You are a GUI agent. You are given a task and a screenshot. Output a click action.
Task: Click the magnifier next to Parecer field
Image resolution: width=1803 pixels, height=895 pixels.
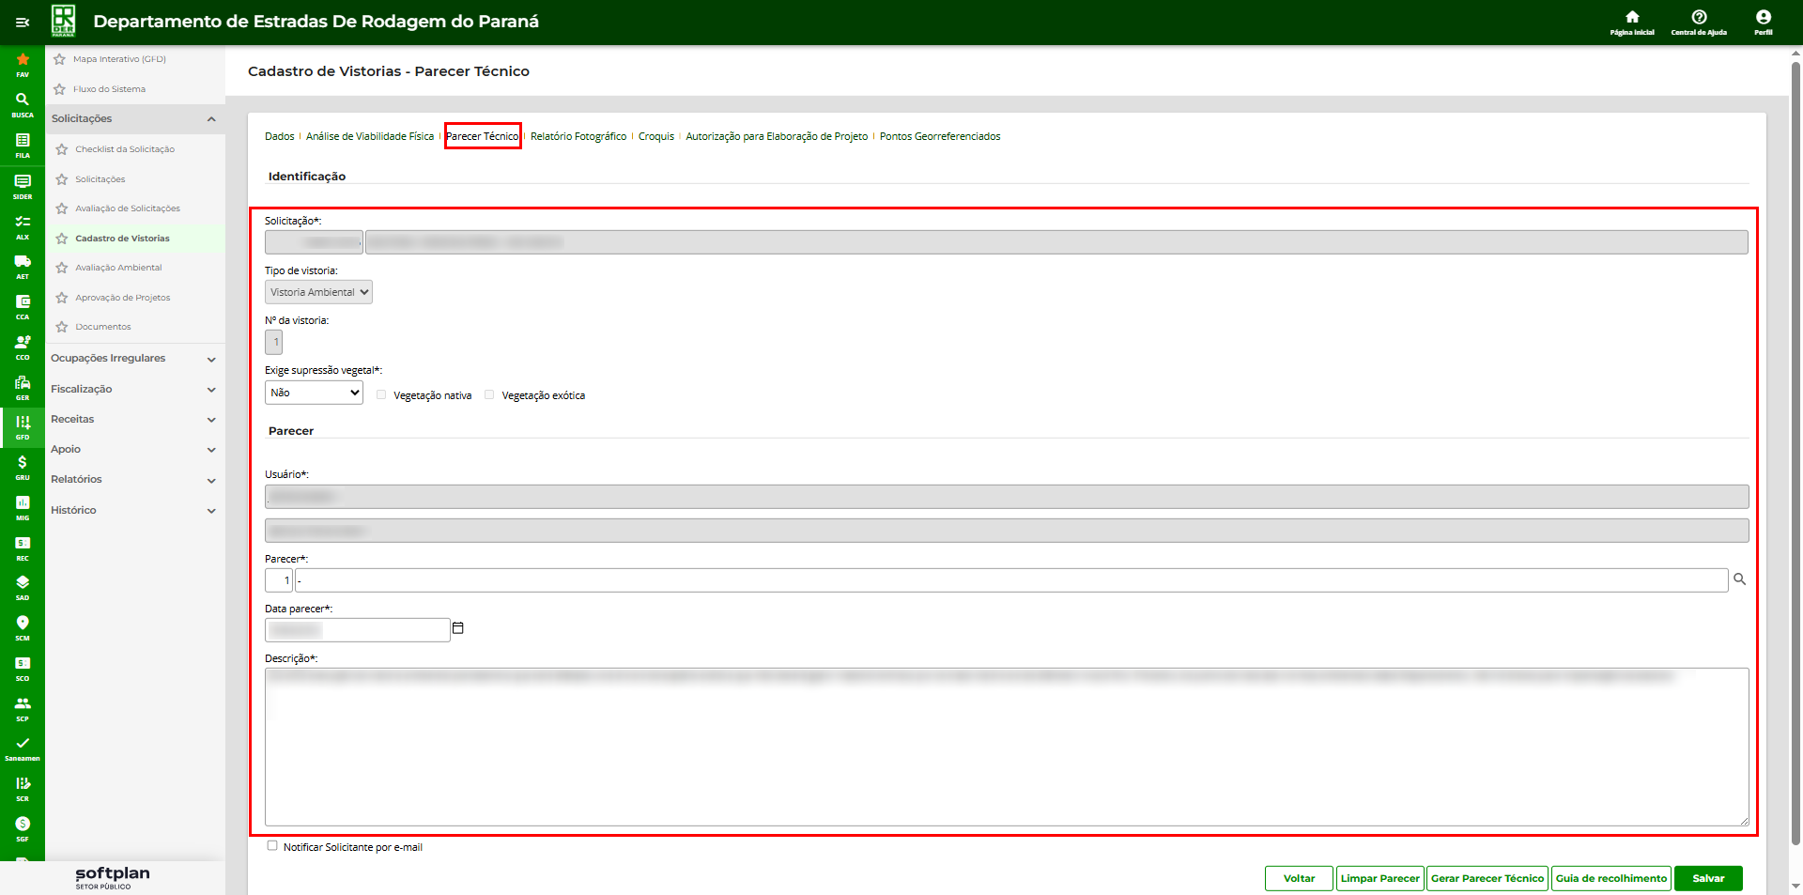(1739, 579)
